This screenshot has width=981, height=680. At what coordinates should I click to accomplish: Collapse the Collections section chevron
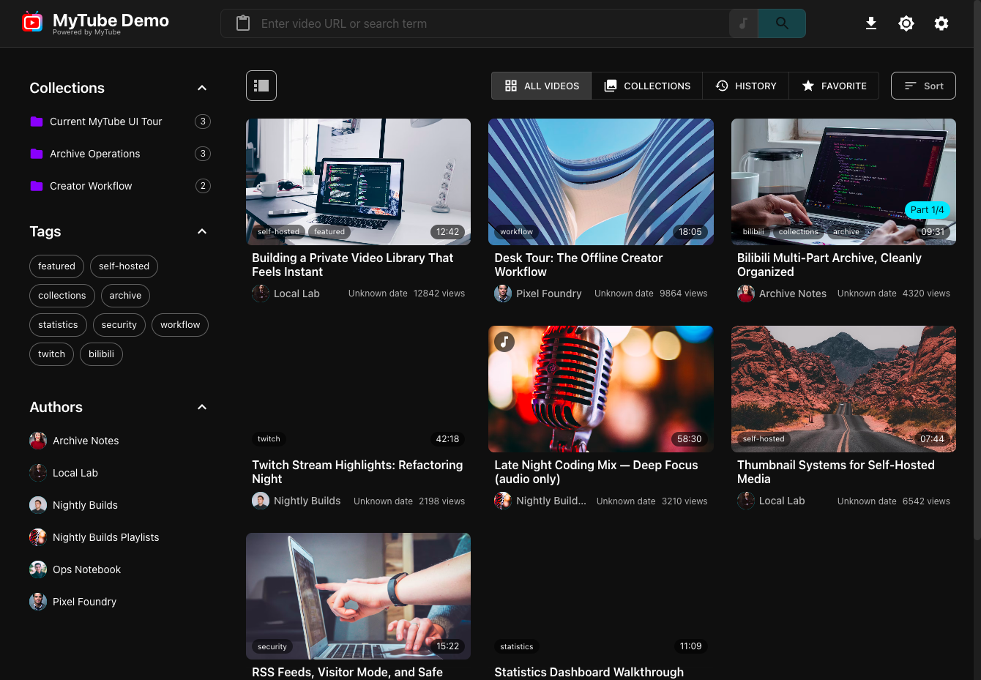[202, 88]
